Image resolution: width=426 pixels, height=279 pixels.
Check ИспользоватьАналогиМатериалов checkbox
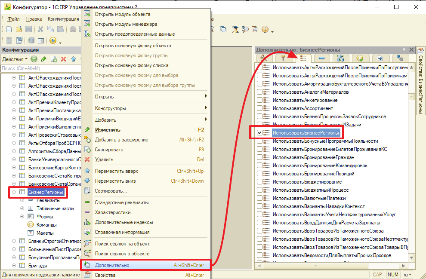click(x=260, y=92)
